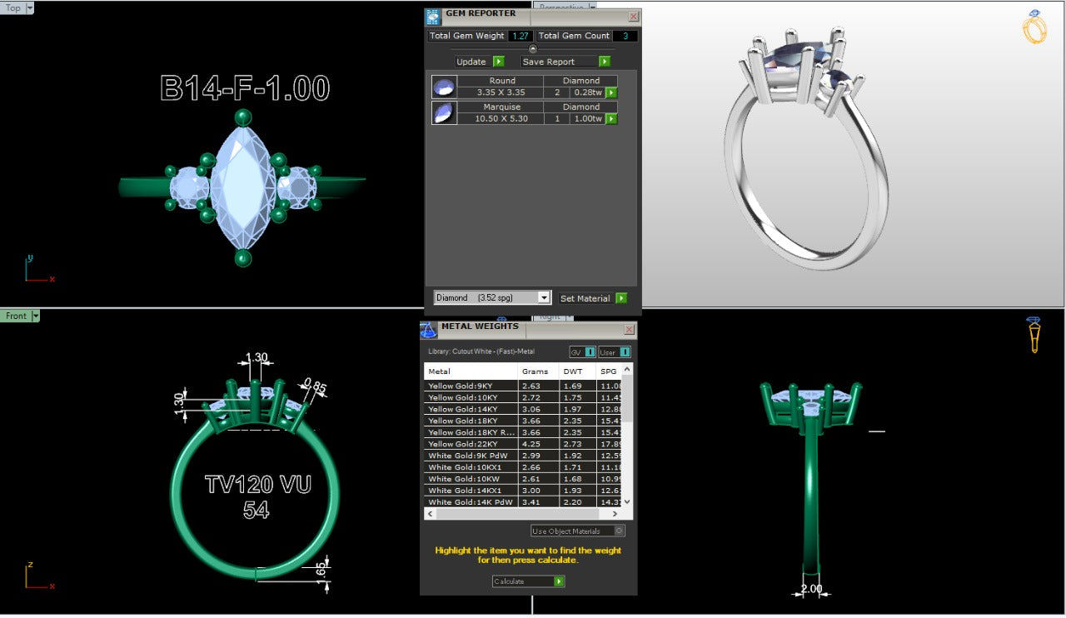Click the Calculate button
The width and height of the screenshot is (1066, 618).
[x=528, y=581]
